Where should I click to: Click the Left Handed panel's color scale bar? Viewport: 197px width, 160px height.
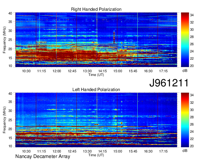[185, 120]
